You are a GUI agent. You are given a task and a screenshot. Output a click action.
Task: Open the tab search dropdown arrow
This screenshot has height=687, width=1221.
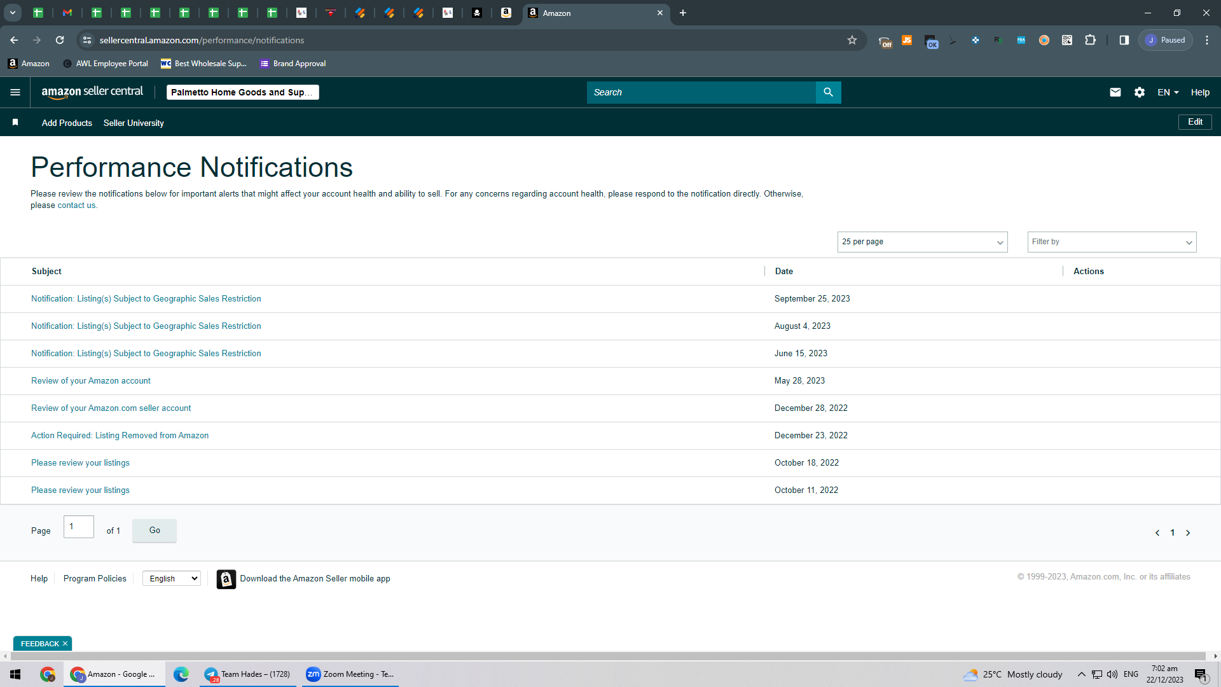[12, 13]
